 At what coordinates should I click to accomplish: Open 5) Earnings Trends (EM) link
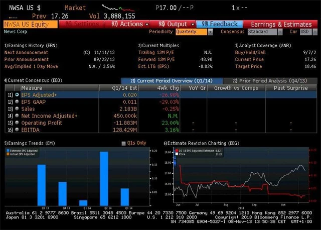pyautogui.click(x=30, y=143)
